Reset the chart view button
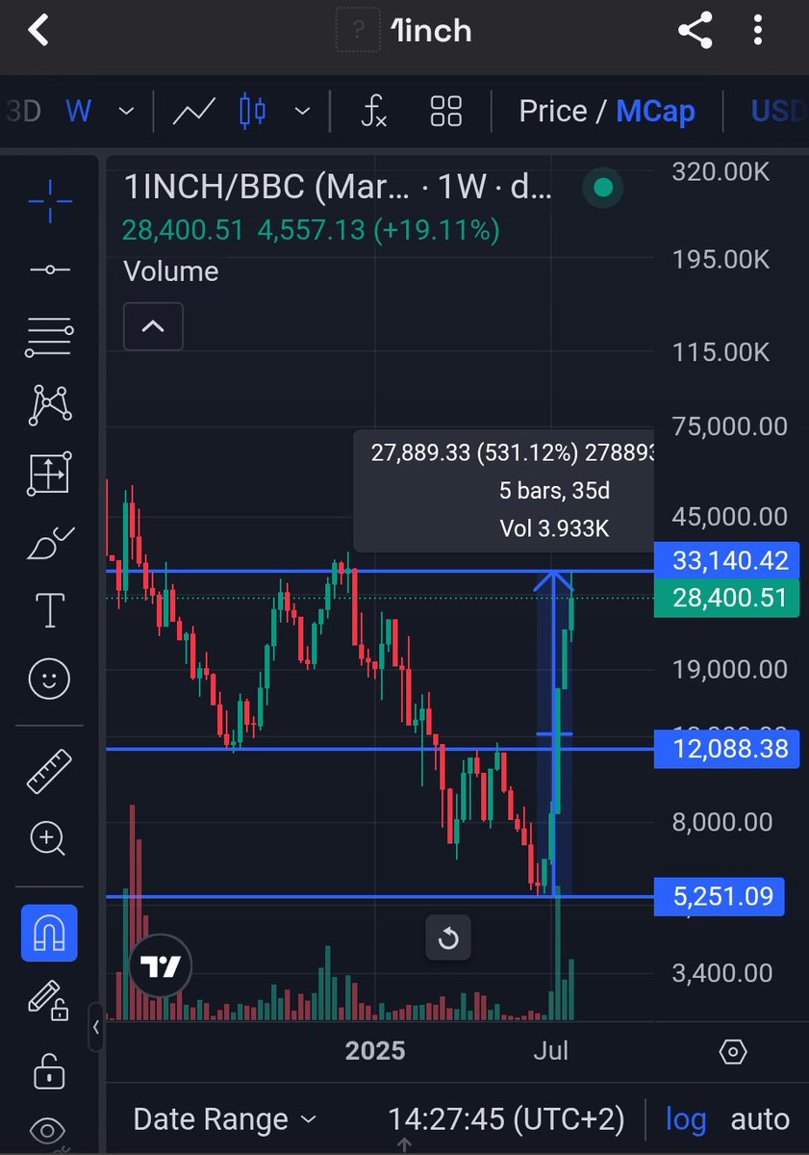This screenshot has width=809, height=1155. click(x=448, y=937)
